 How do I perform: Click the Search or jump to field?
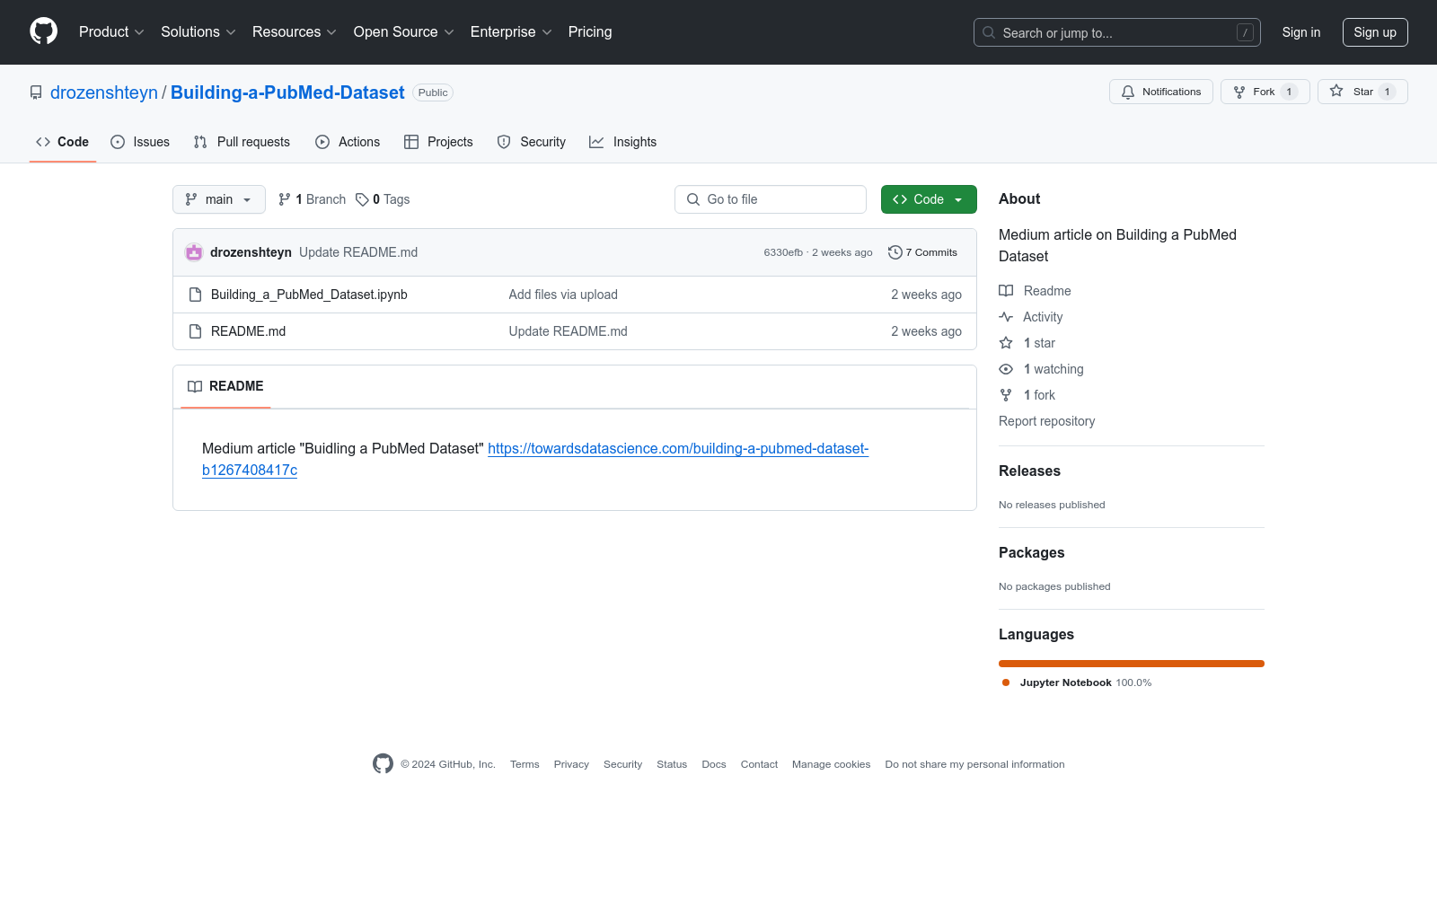(1117, 32)
